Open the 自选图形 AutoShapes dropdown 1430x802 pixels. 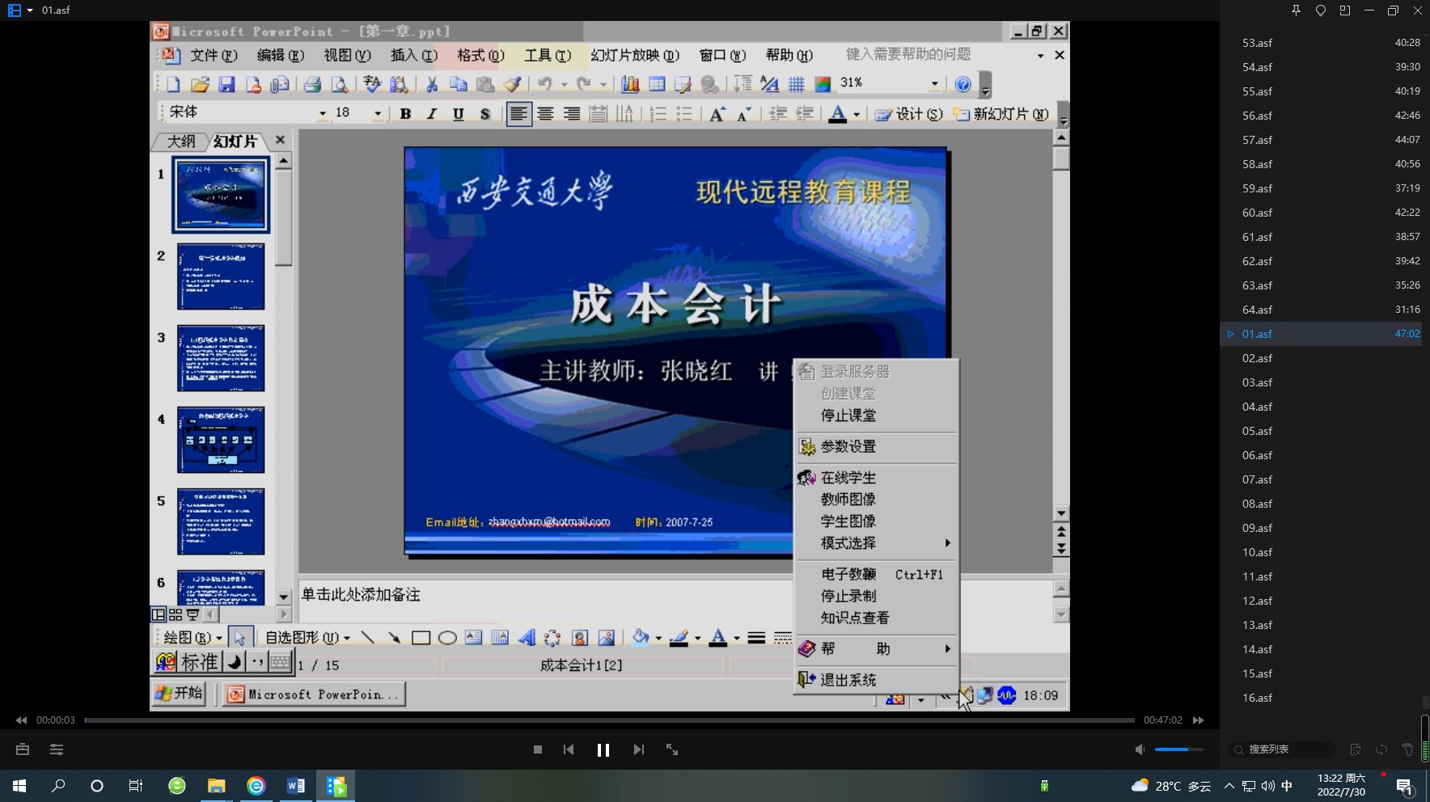pos(307,638)
